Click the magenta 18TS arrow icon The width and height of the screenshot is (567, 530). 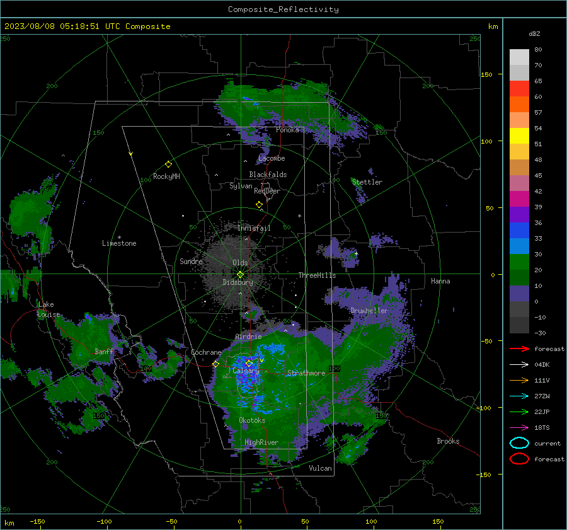519,428
